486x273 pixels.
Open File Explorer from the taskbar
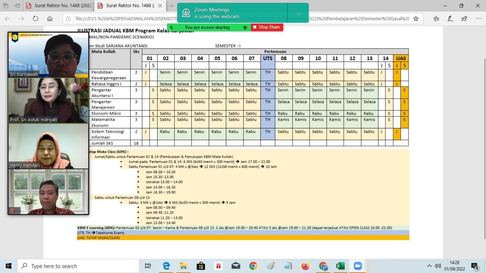pos(183,266)
